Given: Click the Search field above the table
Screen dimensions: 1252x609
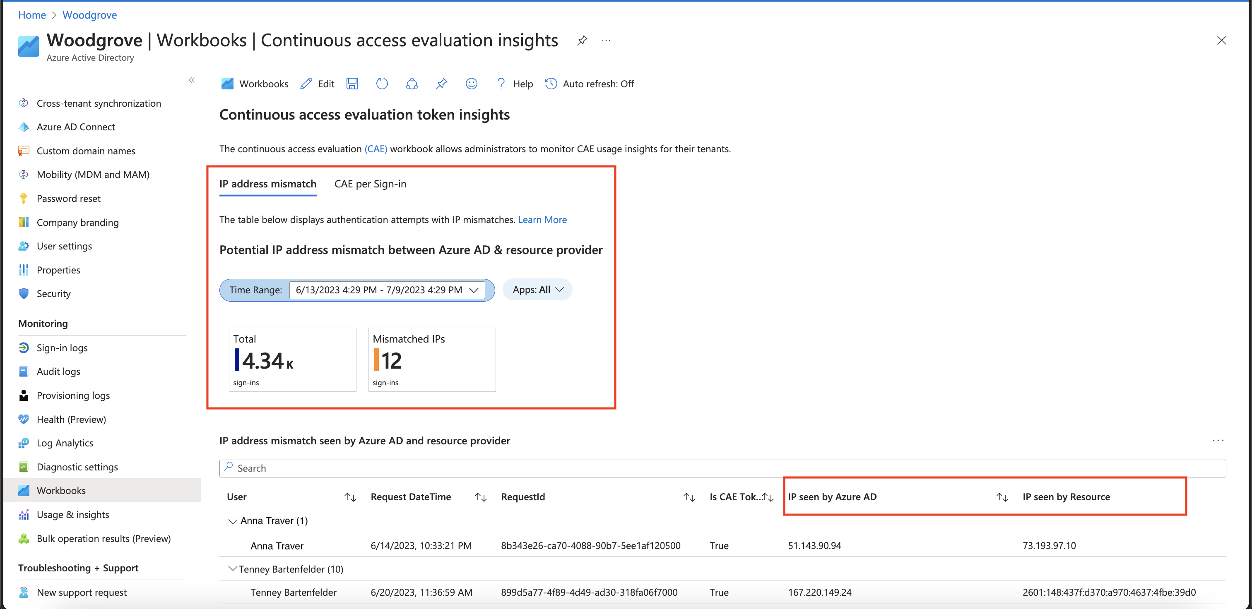Looking at the screenshot, I should tap(722, 468).
